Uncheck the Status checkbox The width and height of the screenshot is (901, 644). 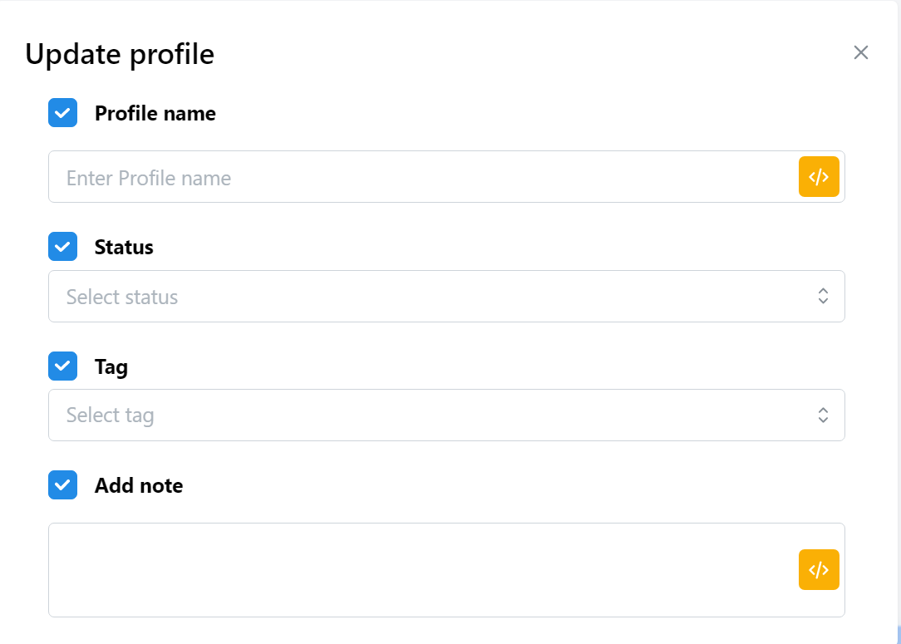[x=62, y=247]
